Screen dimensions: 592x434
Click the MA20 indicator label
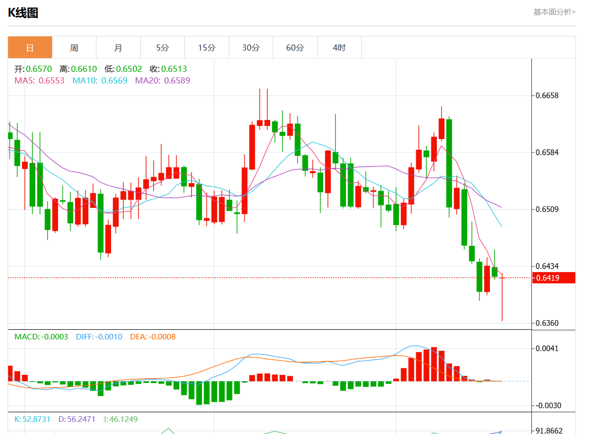(x=162, y=80)
